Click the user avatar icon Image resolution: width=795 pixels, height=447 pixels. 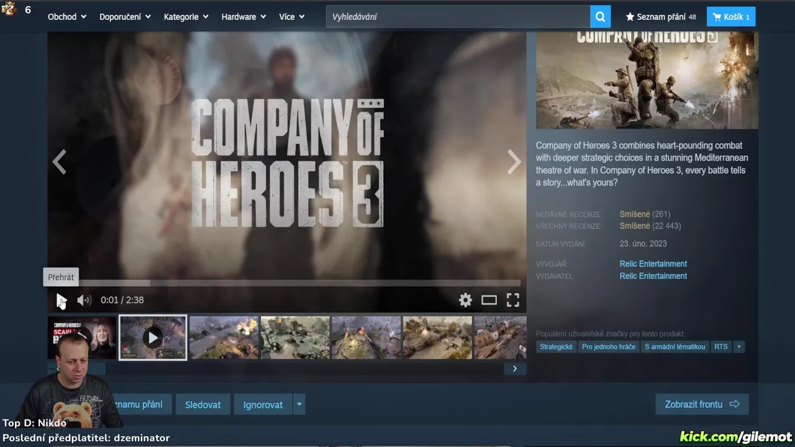tap(9, 9)
